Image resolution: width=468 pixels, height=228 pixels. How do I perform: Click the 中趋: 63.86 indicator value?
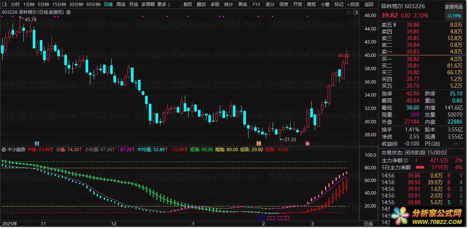(x=40, y=150)
